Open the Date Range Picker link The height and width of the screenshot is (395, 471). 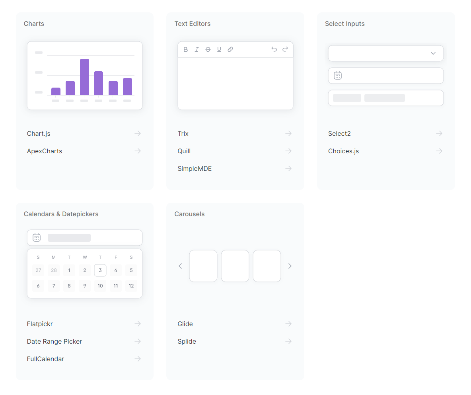tap(54, 341)
